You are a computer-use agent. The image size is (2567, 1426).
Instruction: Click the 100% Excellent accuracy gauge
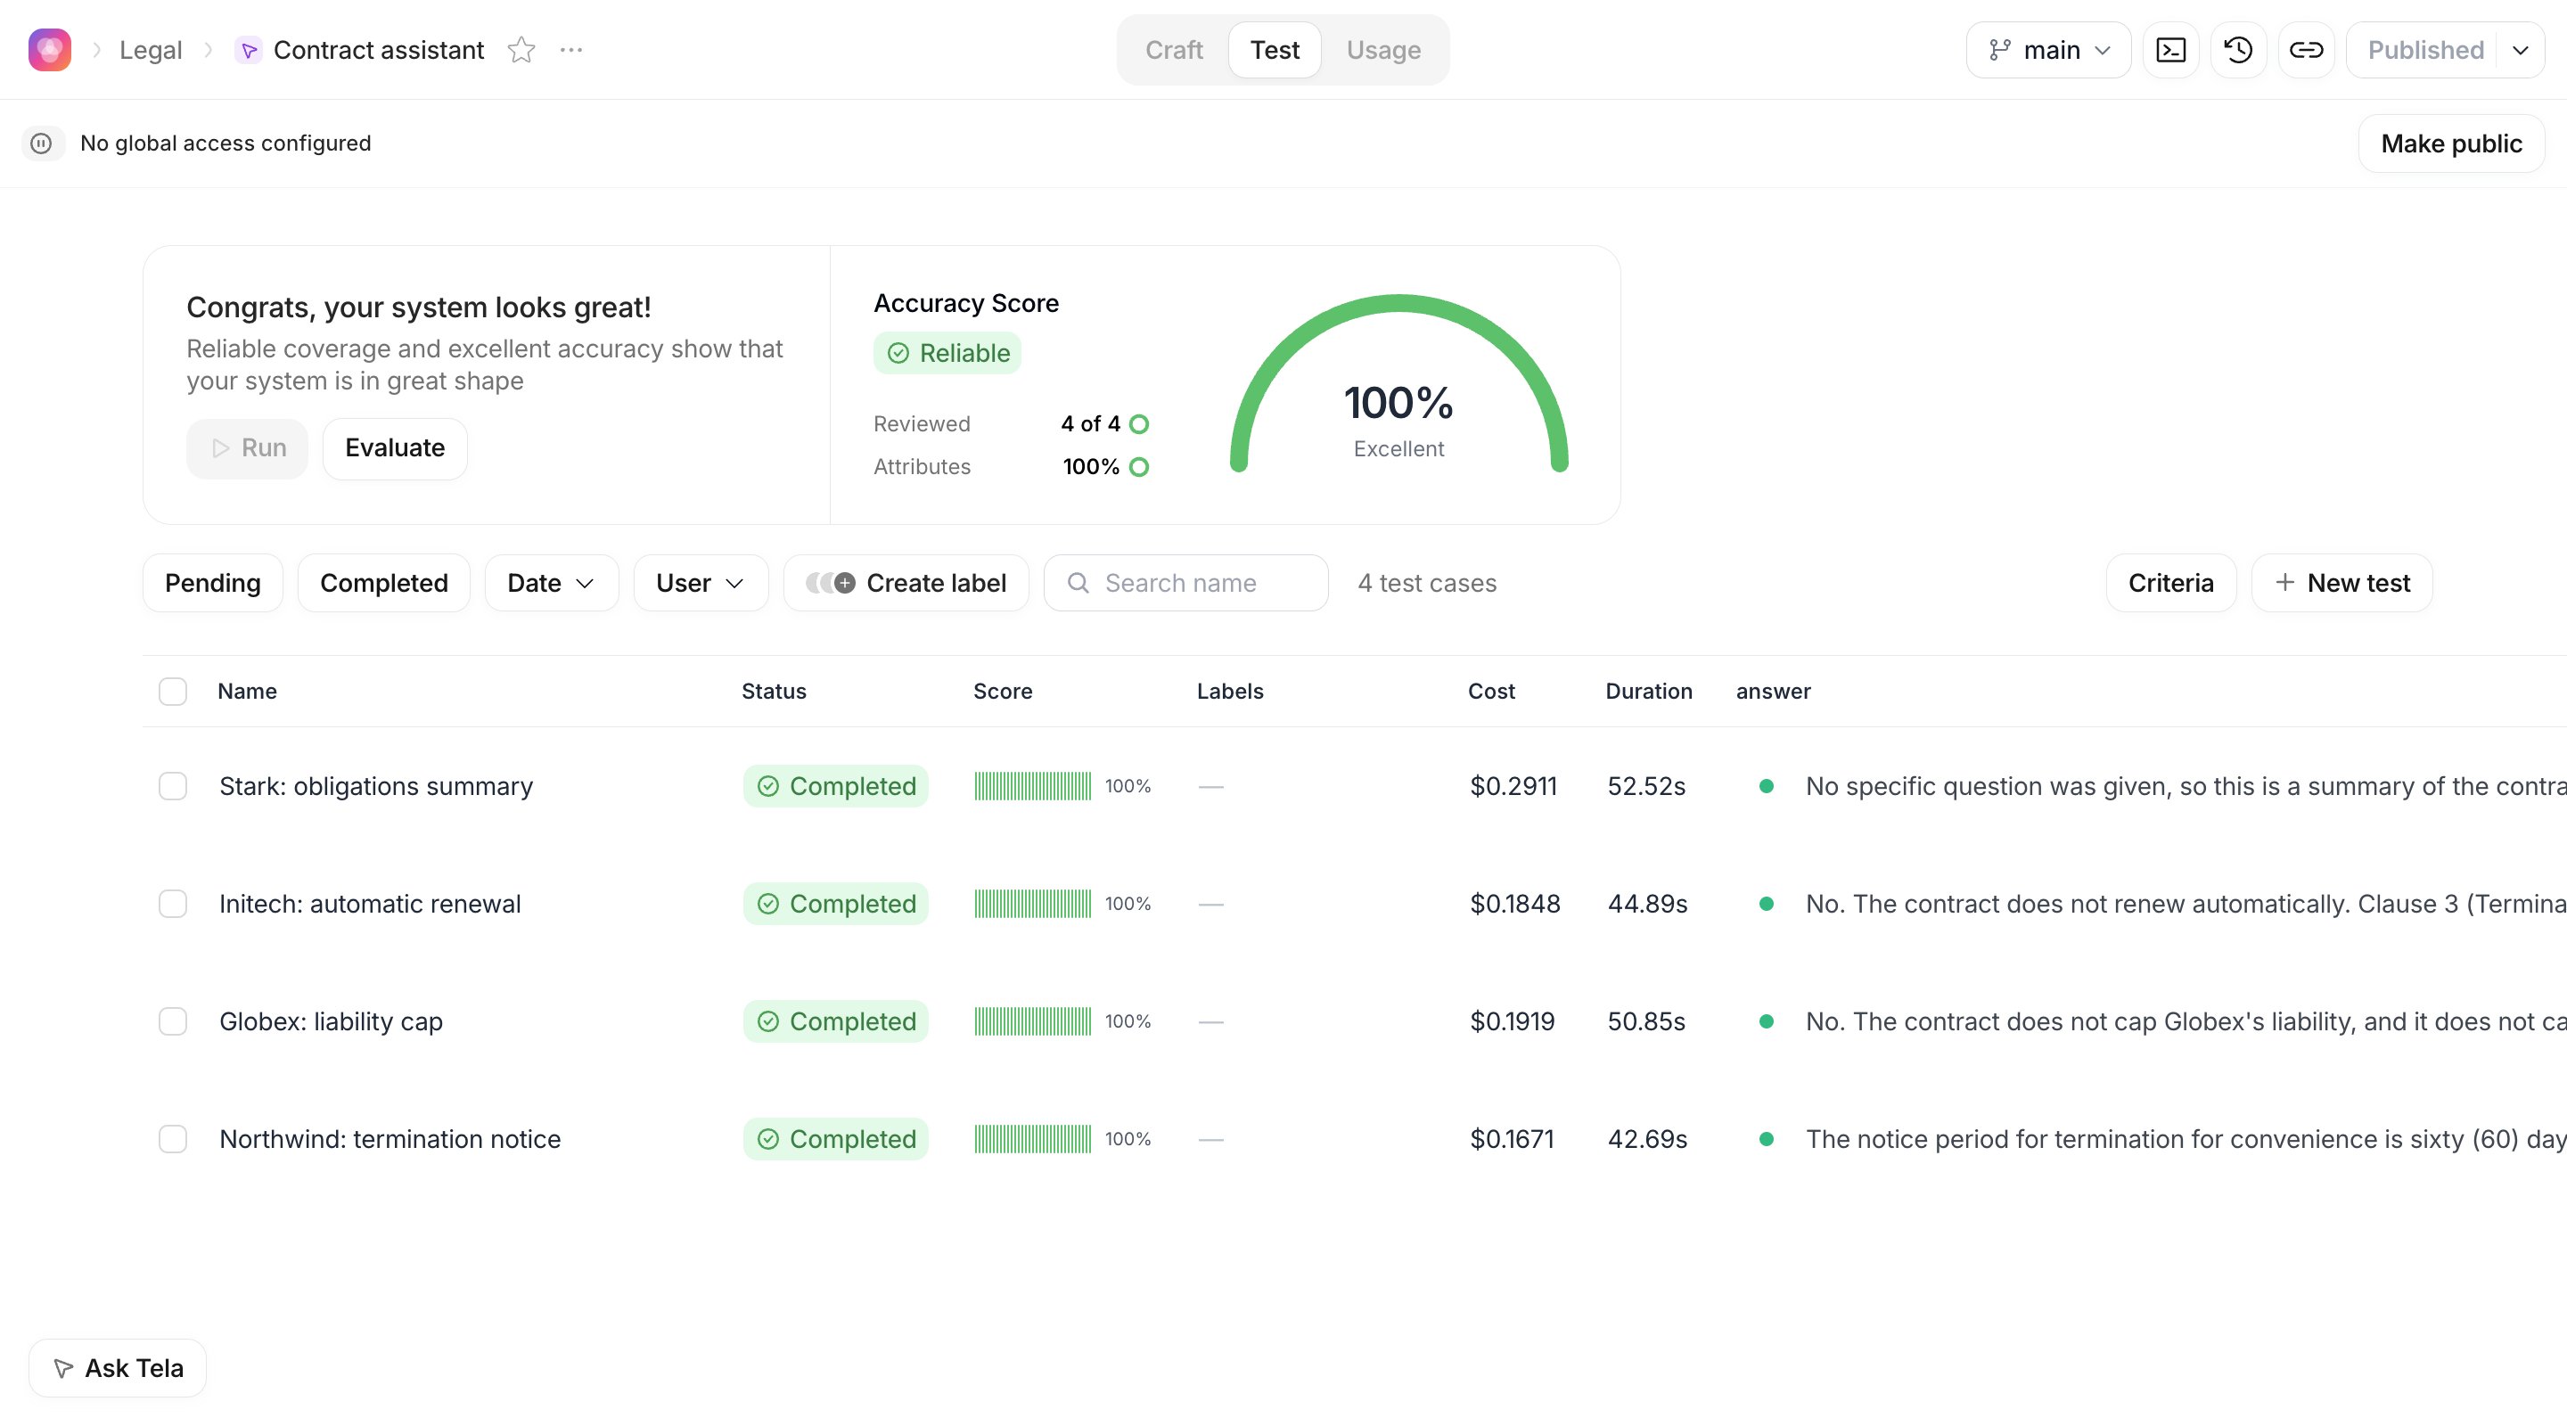point(1398,385)
